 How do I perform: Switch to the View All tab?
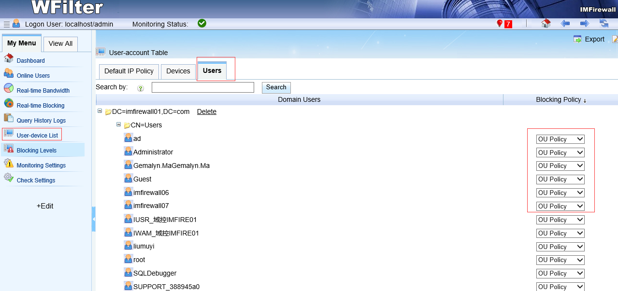click(60, 43)
